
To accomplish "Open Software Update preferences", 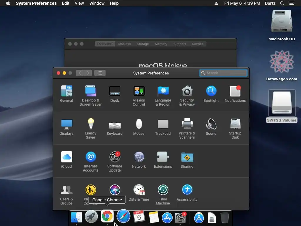I will click(115, 162).
